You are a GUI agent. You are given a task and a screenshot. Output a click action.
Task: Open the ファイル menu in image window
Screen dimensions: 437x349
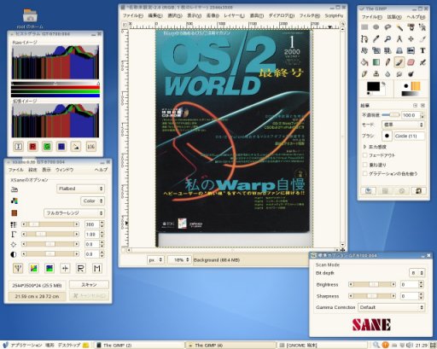click(x=132, y=15)
